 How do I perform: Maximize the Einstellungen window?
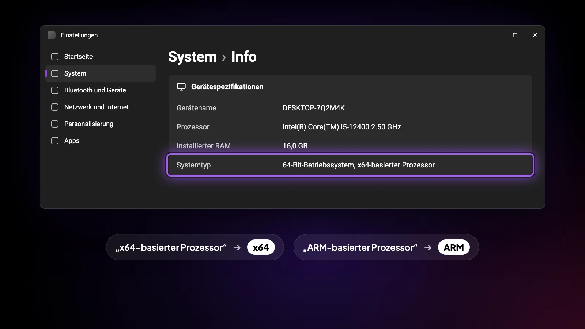tap(515, 35)
